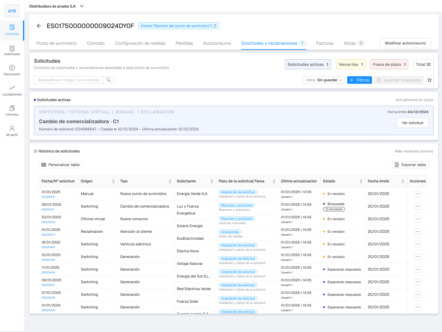Image resolution: width=442 pixels, height=332 pixels.
Task: Toggle the Vence hoy filter
Action: [x=350, y=64]
